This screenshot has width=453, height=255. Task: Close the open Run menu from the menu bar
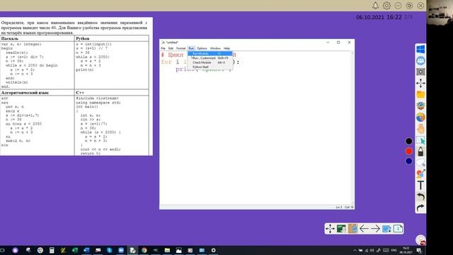(191, 48)
